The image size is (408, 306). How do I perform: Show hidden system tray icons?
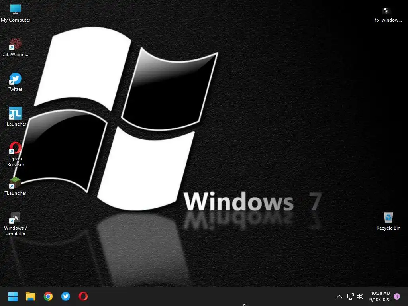pyautogui.click(x=339, y=296)
